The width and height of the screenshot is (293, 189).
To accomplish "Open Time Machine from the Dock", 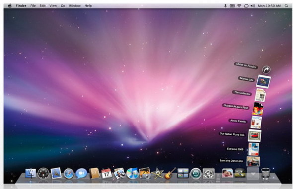I will (196, 173).
